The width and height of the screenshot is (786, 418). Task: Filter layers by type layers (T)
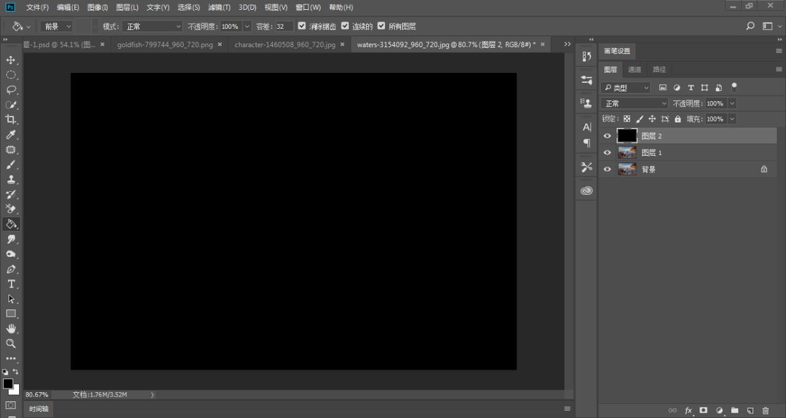(x=691, y=88)
